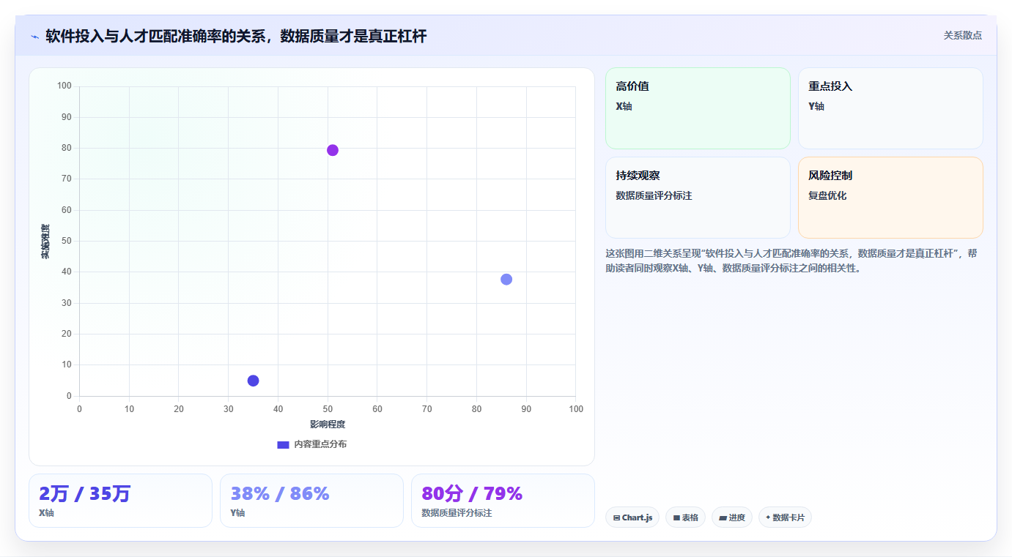Click the 实施难度 y-axis label
This screenshot has height=557, width=1012.
45,242
